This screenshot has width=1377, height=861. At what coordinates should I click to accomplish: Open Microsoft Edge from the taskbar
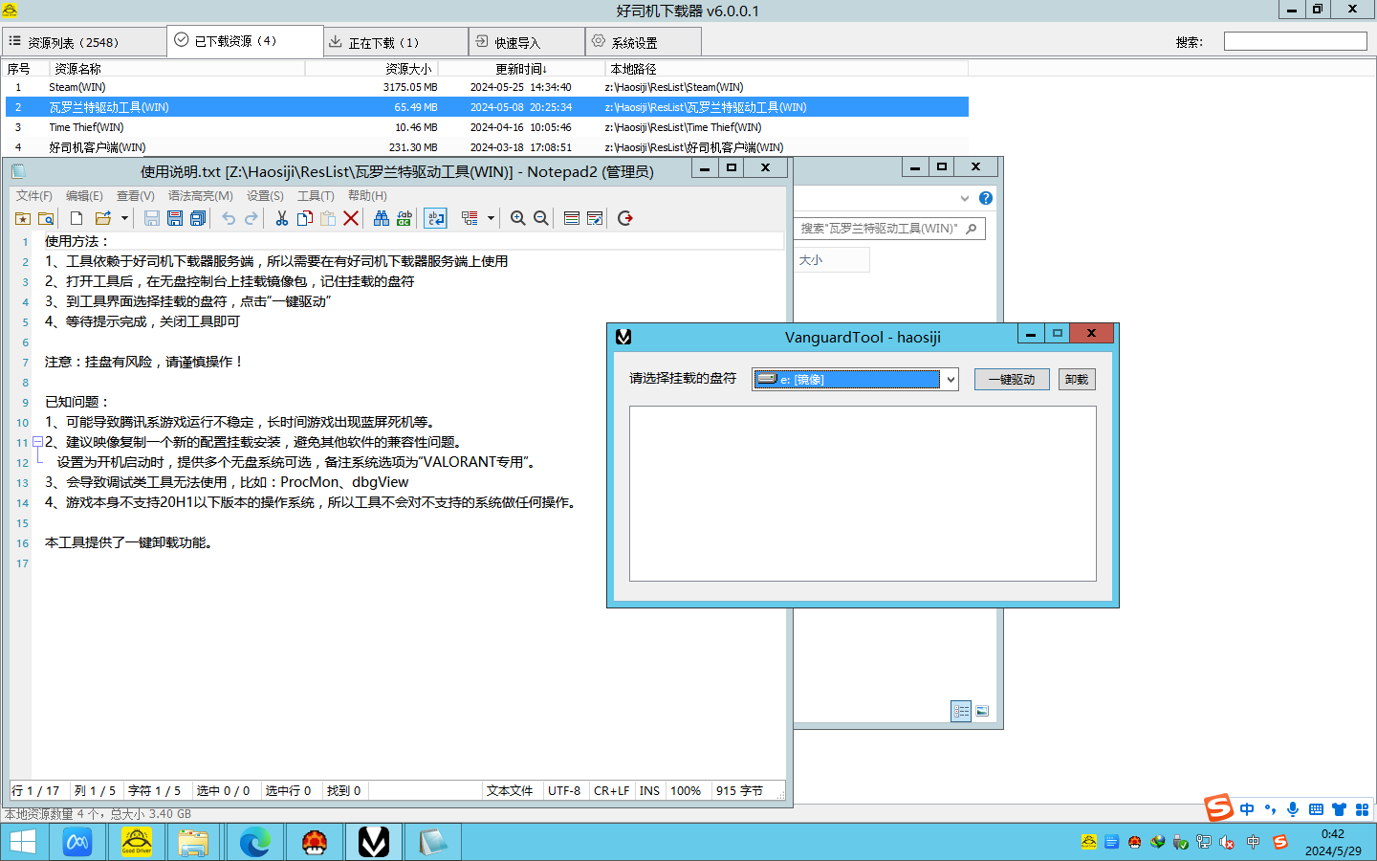pos(255,842)
